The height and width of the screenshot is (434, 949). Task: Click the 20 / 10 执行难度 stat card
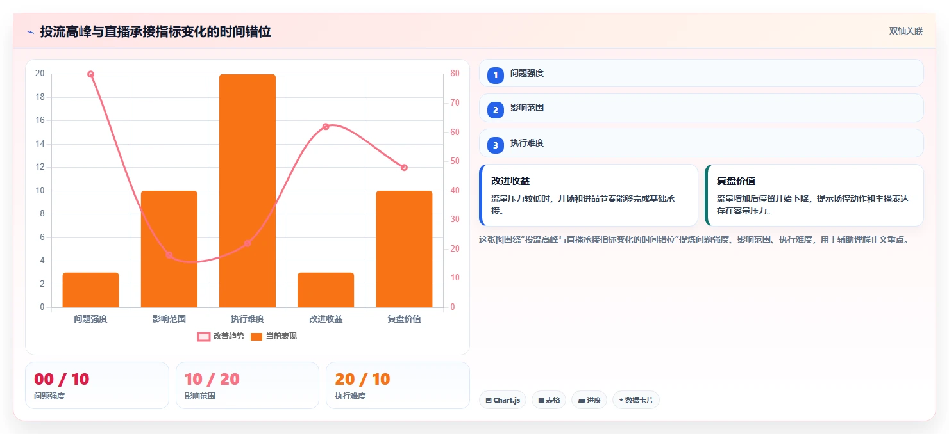coord(398,385)
